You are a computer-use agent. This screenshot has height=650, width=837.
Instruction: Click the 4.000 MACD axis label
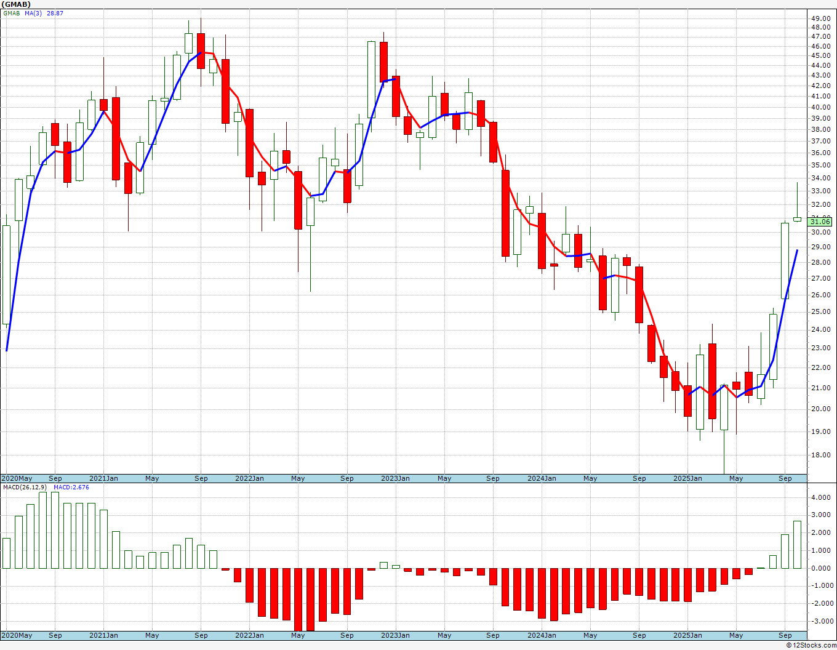[x=821, y=497]
